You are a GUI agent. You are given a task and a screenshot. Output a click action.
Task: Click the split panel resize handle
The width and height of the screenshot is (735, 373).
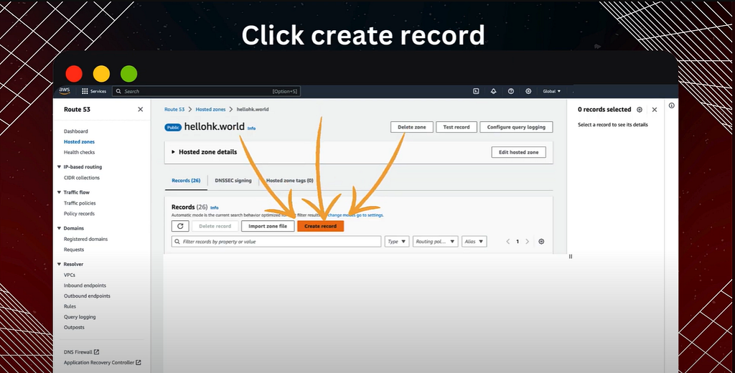click(570, 256)
